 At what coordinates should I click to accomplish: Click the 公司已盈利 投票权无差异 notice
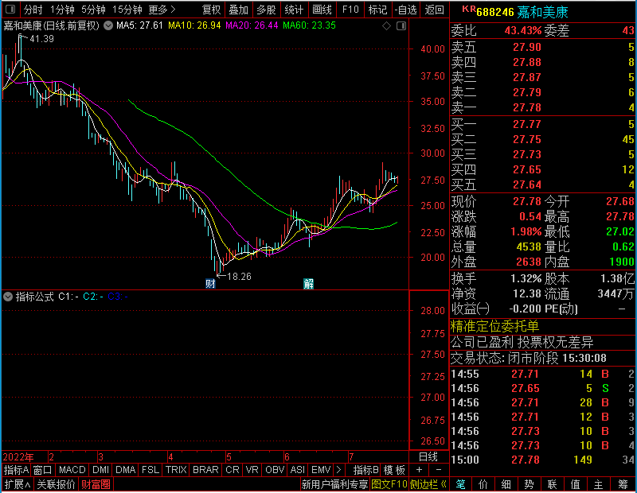pos(522,343)
